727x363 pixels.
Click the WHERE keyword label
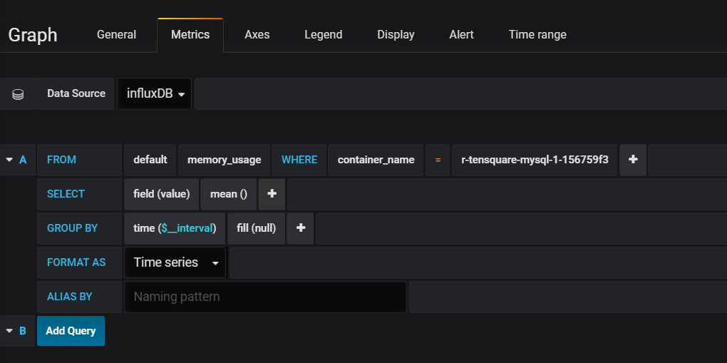tap(299, 160)
